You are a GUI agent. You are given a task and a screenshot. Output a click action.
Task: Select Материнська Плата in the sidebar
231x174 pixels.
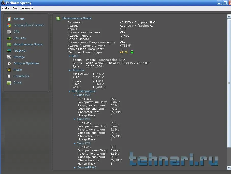[x=28, y=44]
